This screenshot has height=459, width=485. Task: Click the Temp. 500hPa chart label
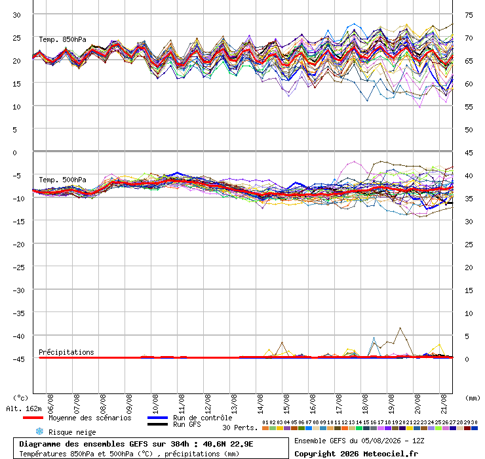click(x=62, y=180)
